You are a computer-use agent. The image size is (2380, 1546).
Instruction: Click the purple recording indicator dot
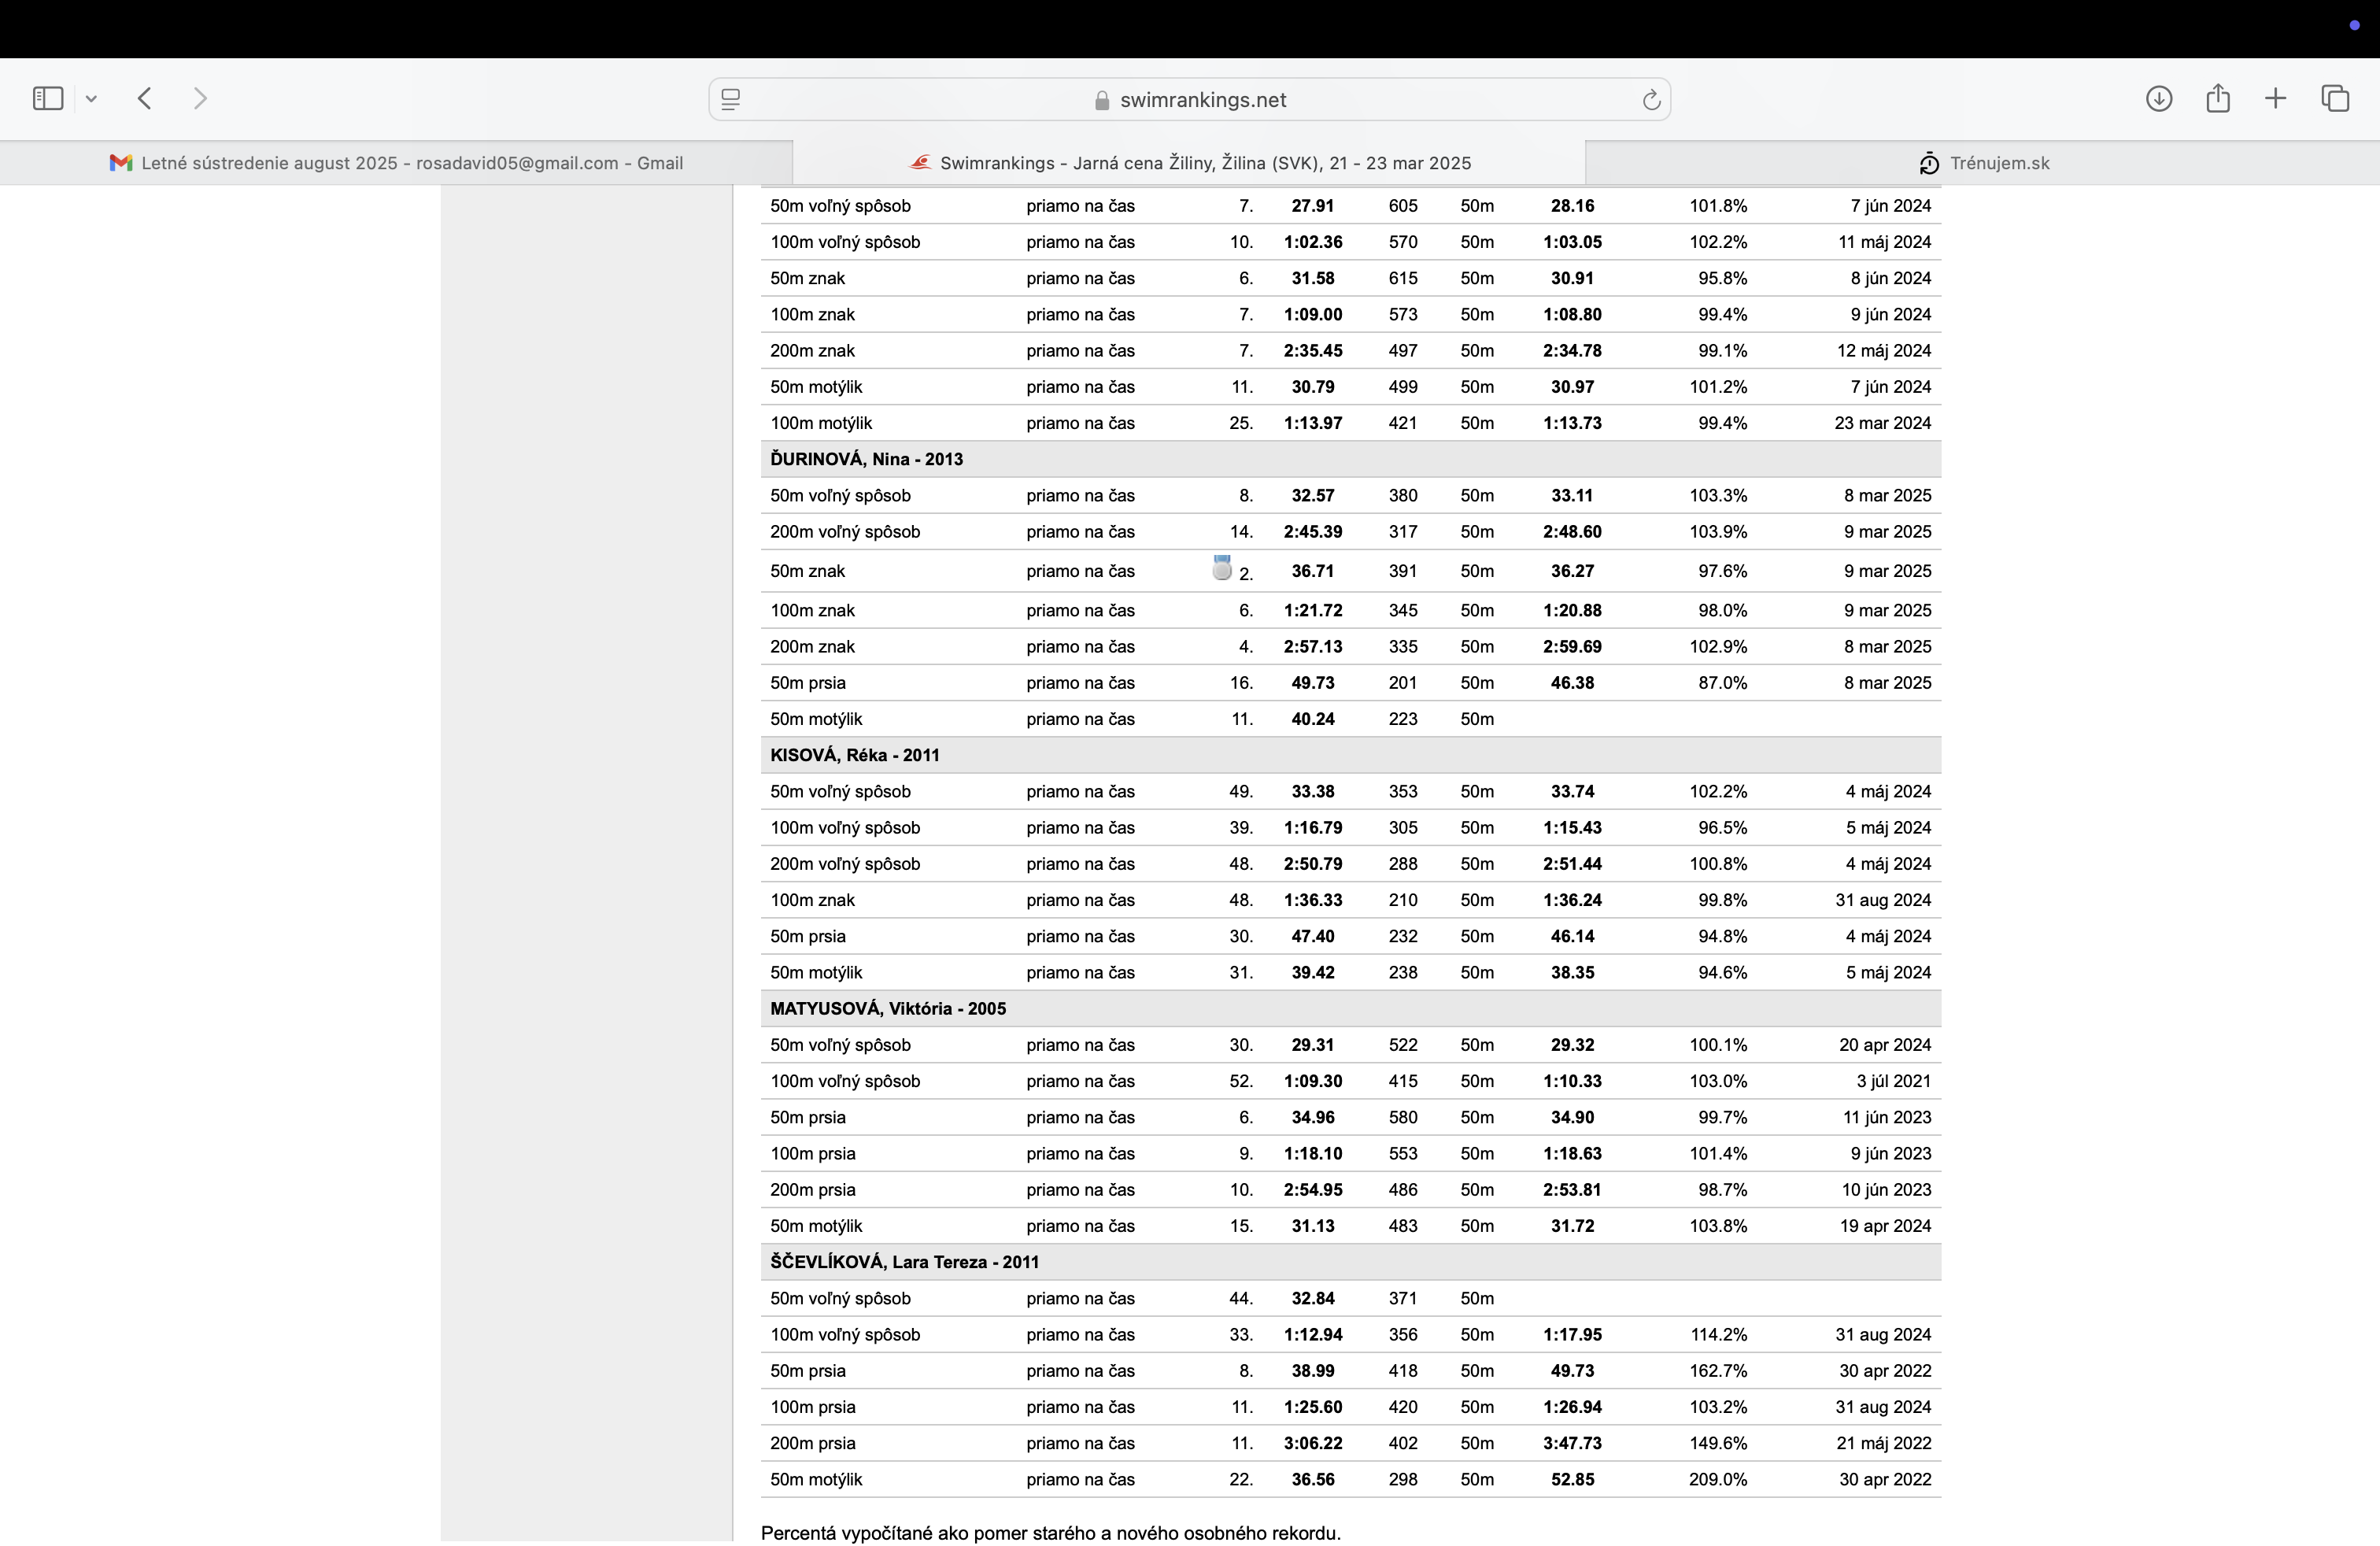[x=2354, y=25]
